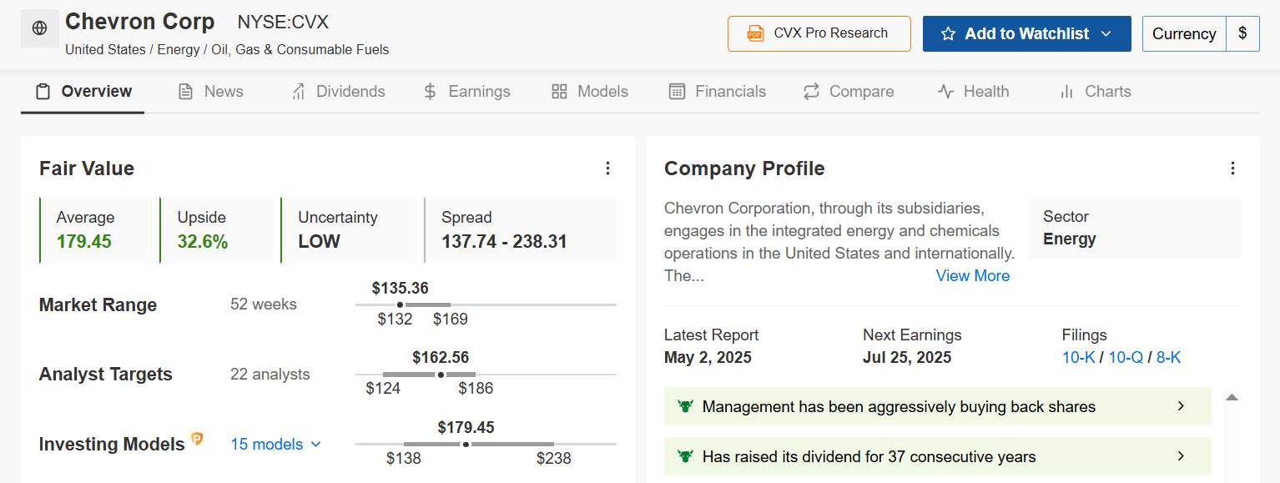Click the document icon on News tab
1280x483 pixels.
click(186, 92)
